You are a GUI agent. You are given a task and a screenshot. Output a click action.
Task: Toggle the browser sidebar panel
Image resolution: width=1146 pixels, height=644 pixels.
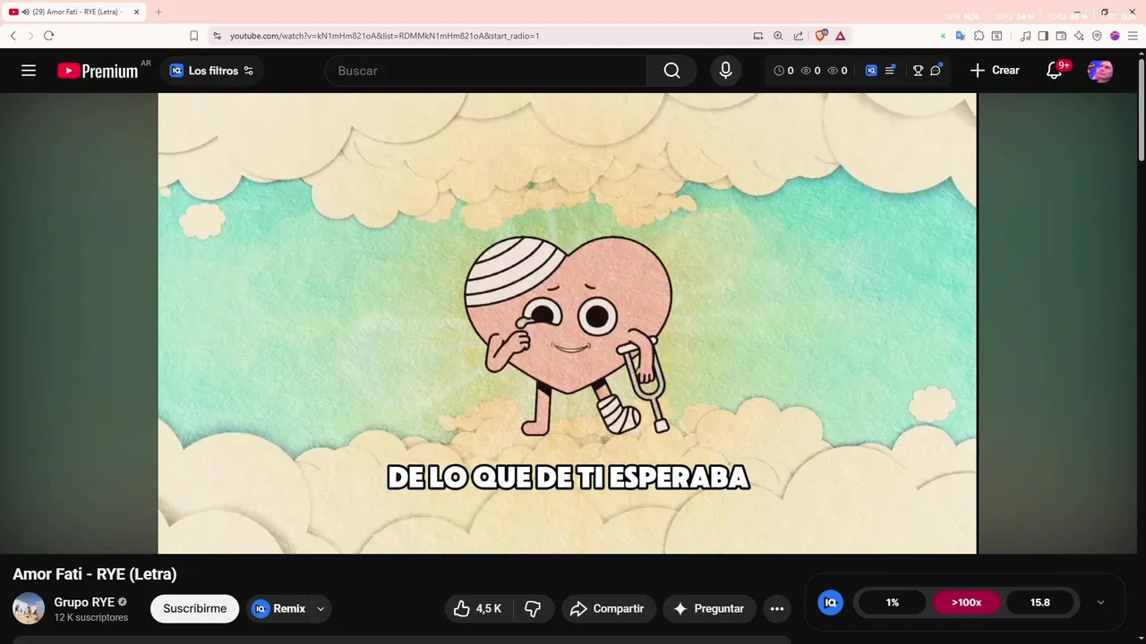pos(1043,36)
